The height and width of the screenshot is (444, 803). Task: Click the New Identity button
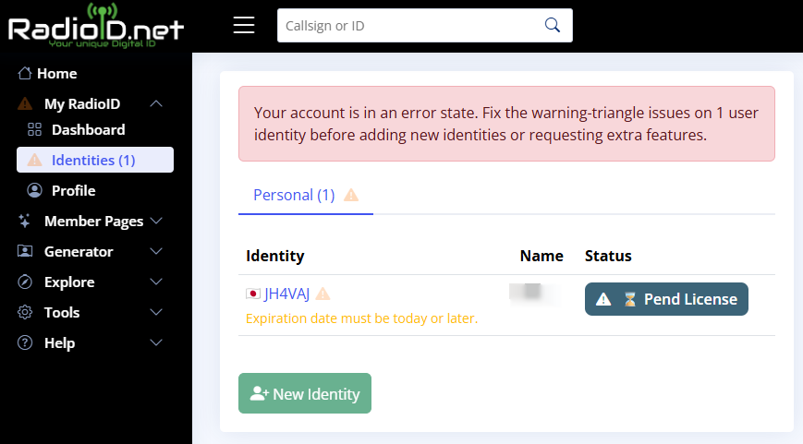pyautogui.click(x=305, y=393)
